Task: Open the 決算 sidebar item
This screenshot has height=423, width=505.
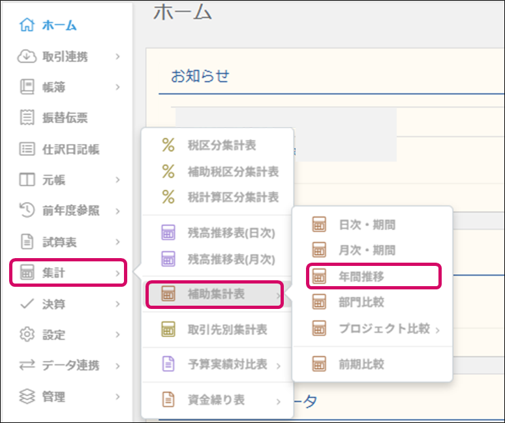Action: click(54, 304)
